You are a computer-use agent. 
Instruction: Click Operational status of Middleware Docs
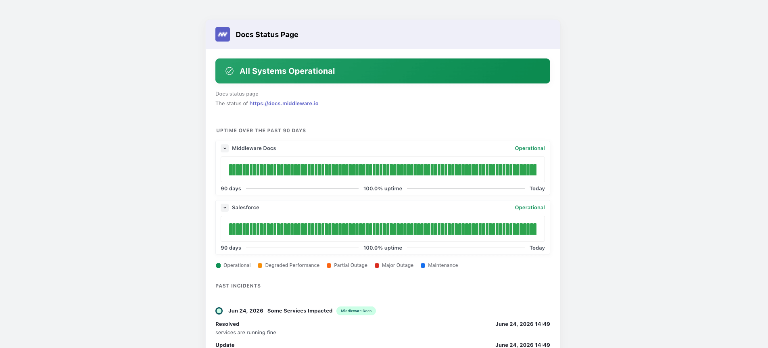pos(530,148)
